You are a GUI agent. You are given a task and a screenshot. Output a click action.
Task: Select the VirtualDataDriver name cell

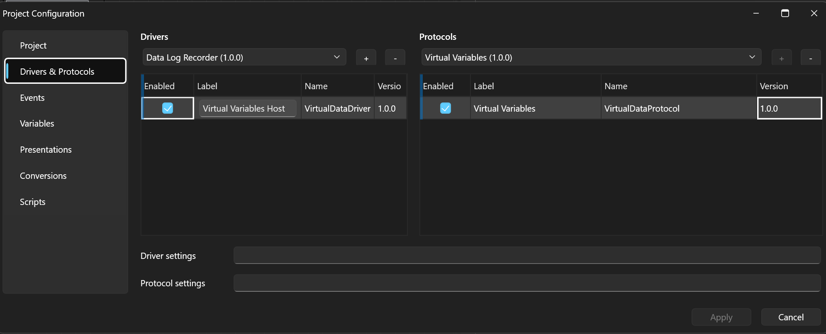pyautogui.click(x=338, y=108)
